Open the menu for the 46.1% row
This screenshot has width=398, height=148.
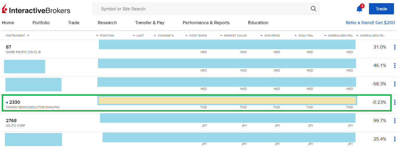coord(395,66)
